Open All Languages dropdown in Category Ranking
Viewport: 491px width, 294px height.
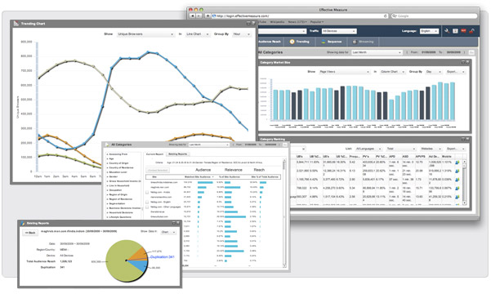[x=368, y=149]
